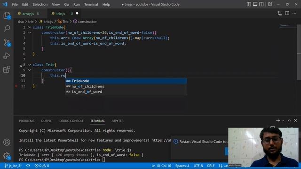Click the editor vertical scrollbar

[299, 52]
